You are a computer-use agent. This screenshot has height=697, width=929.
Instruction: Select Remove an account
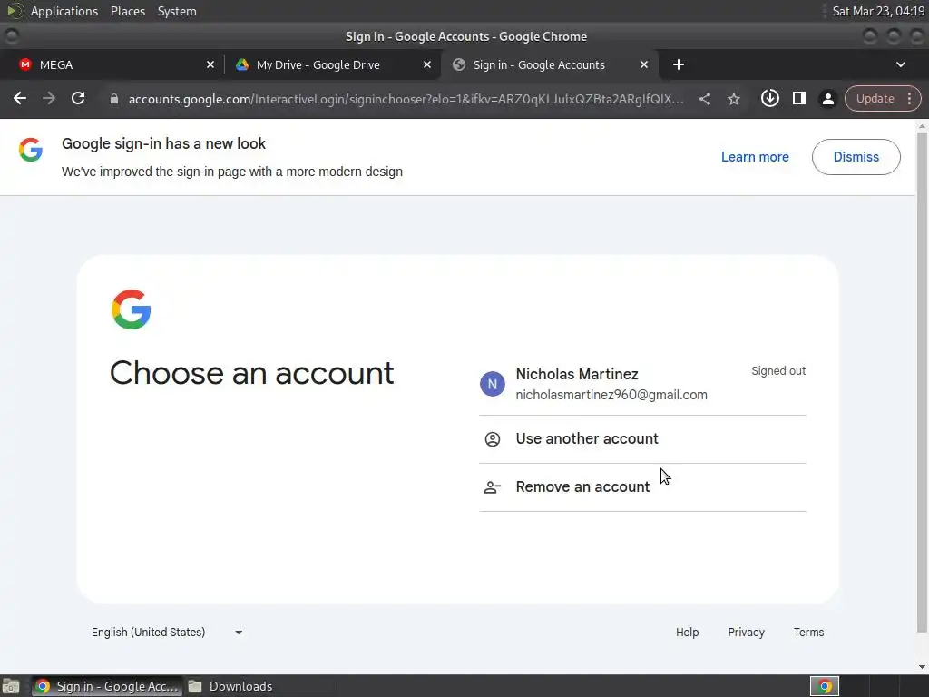pyautogui.click(x=642, y=487)
